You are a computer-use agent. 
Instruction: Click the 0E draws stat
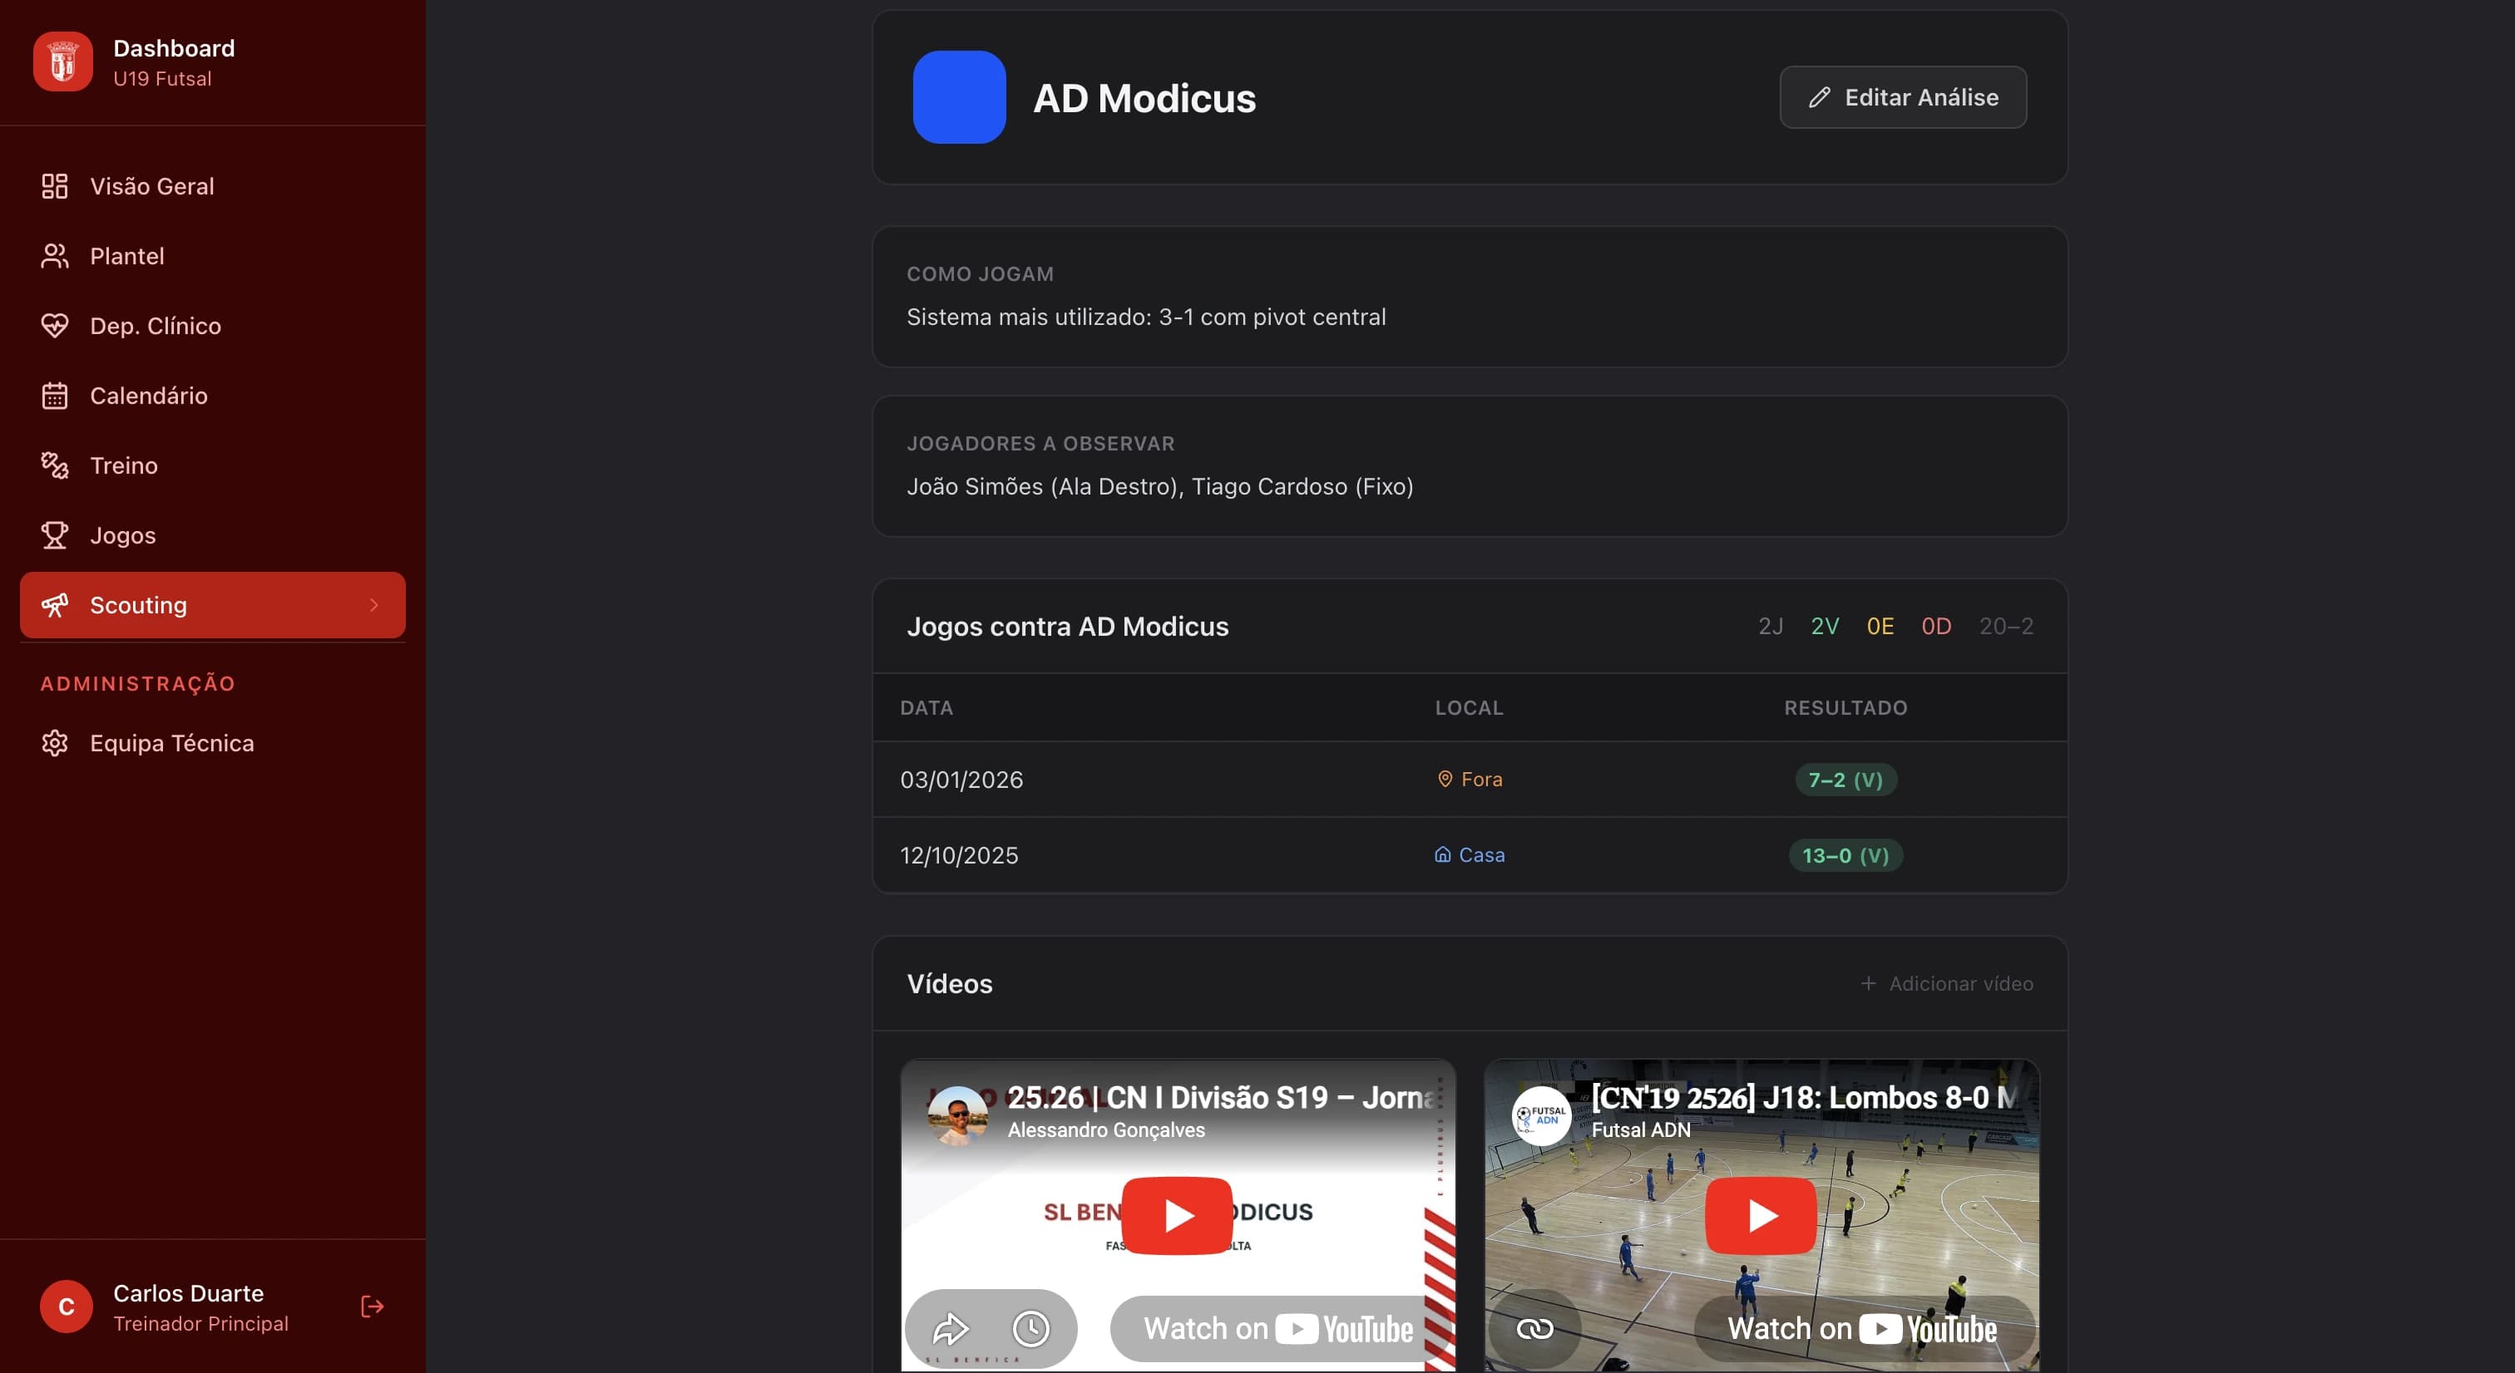point(1880,626)
